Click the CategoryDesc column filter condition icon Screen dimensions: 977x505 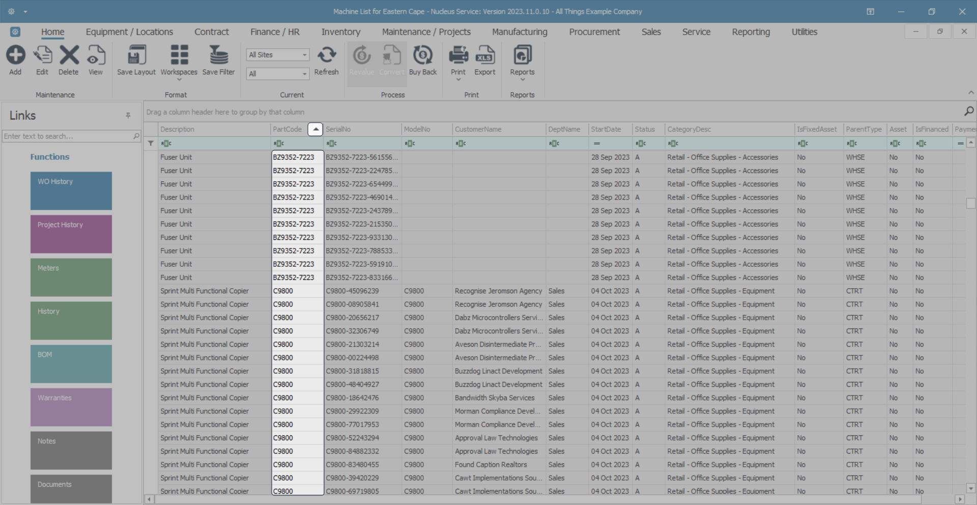pos(673,144)
